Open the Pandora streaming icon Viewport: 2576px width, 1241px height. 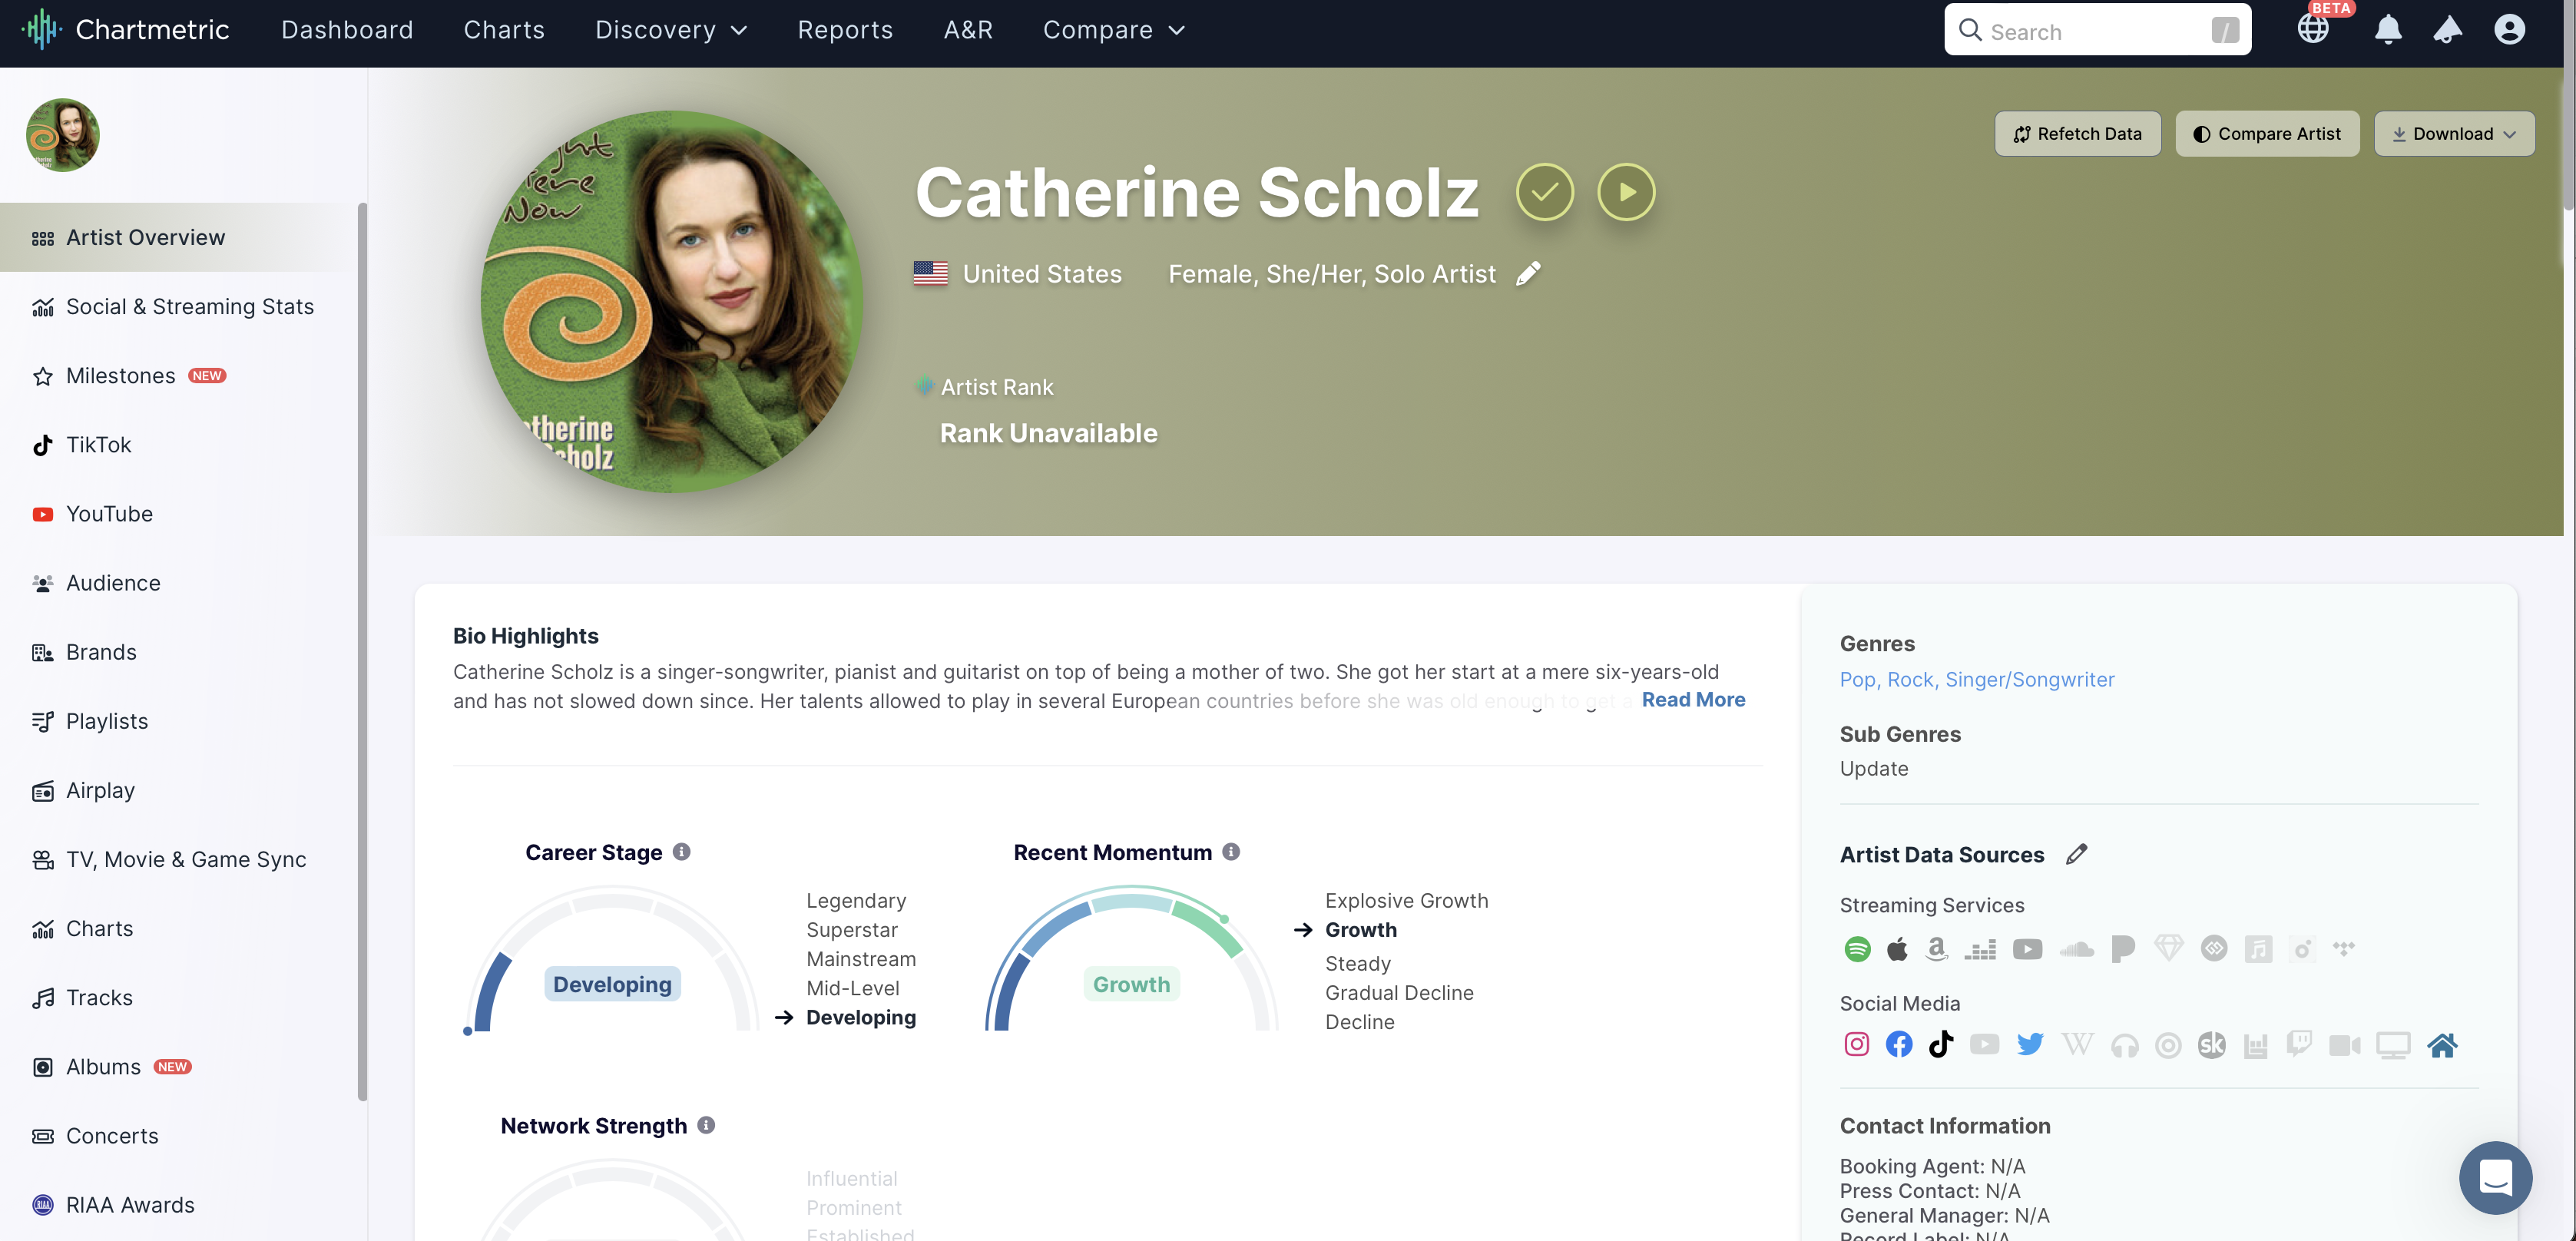click(2122, 948)
